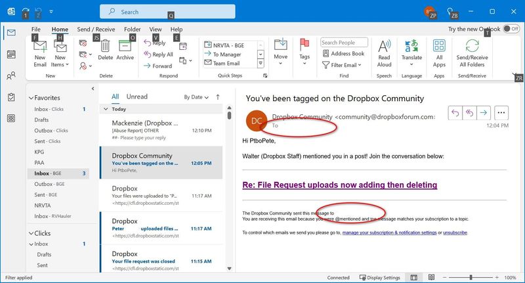The width and height of the screenshot is (525, 283).
Task: Open Quick Steps dialog launcher
Action: pos(265,76)
